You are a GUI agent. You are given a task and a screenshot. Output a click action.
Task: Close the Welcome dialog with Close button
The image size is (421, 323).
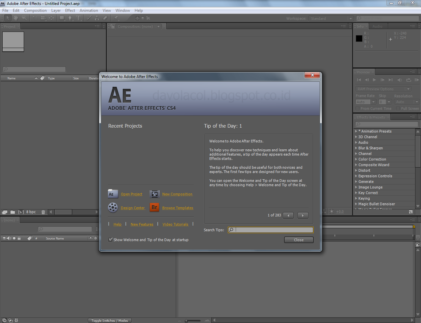(299, 240)
